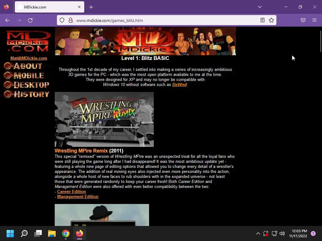322x241 pixels.
Task: Open the DESKTOP menu item
Action: coord(26,85)
